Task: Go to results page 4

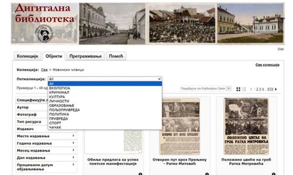Action: (x=263, y=89)
